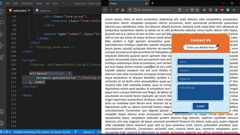Open the Extensions view

[2, 57]
